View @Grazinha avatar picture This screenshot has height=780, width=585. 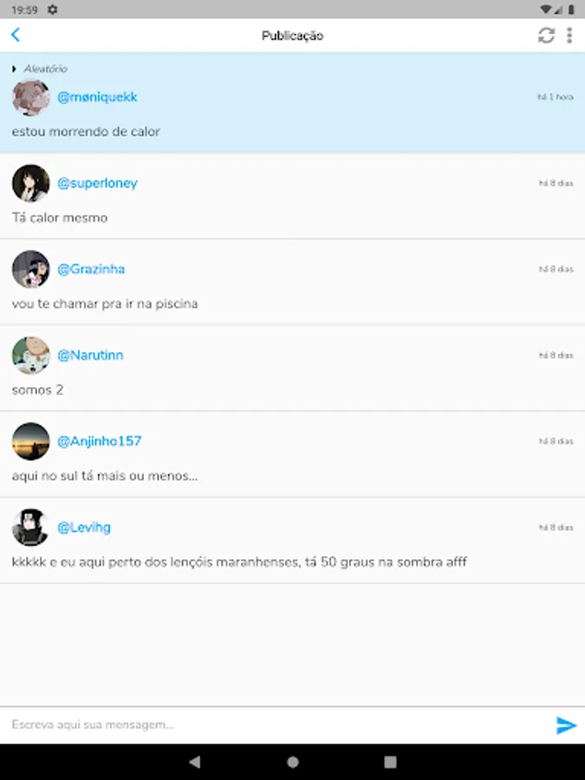tap(31, 270)
